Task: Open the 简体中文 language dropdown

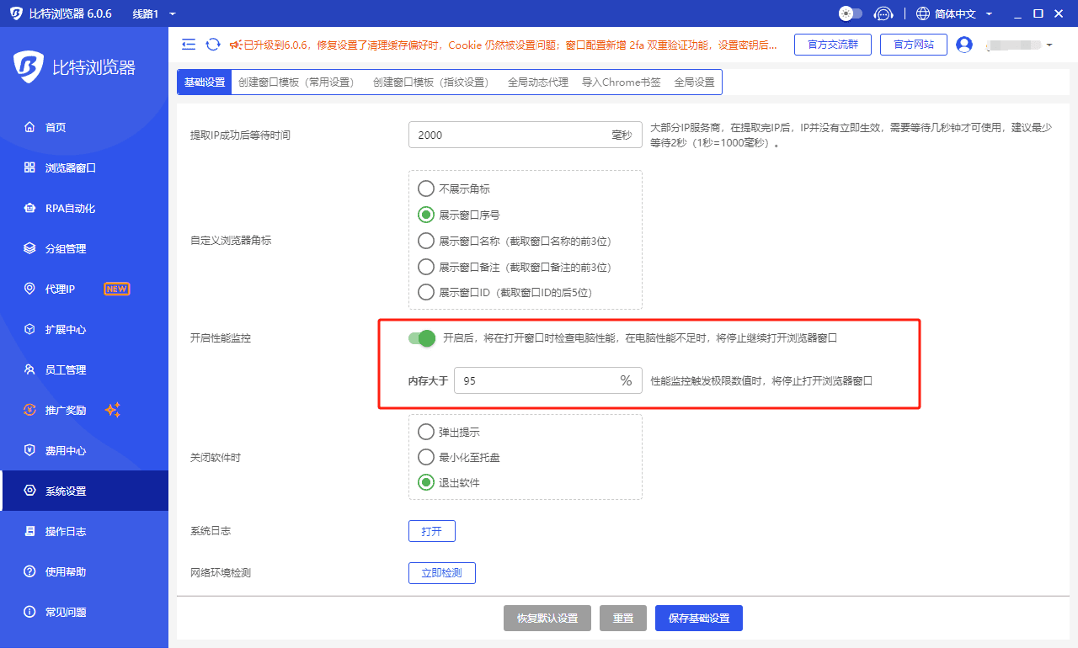Action: 955,13
